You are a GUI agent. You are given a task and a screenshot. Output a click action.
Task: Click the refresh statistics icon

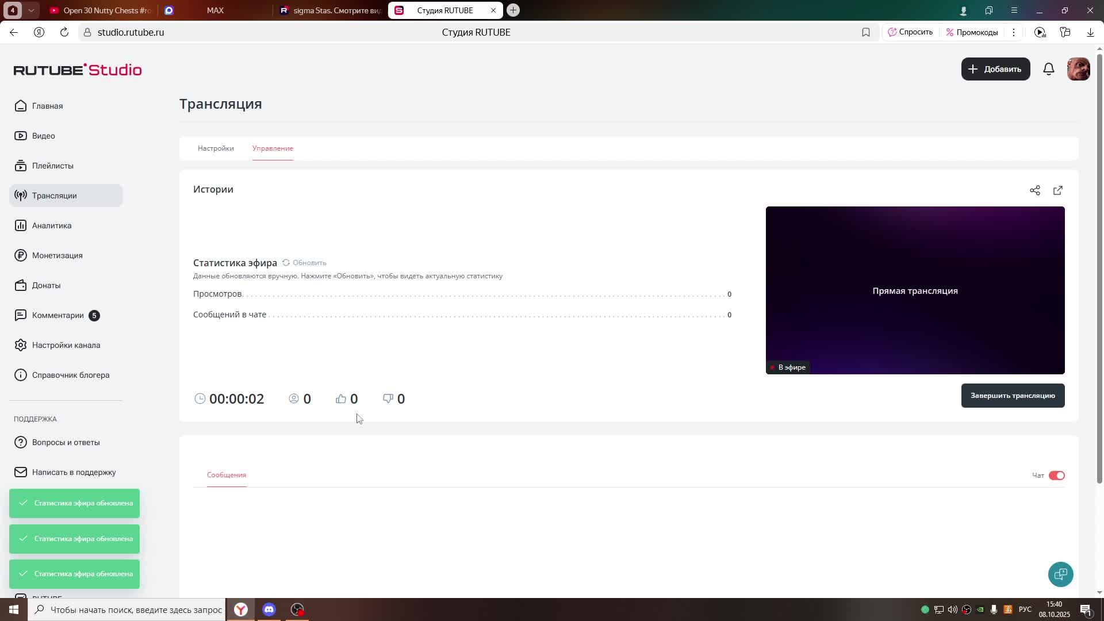click(286, 263)
